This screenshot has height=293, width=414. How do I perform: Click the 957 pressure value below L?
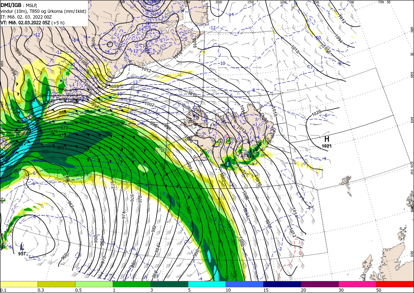click(22, 254)
